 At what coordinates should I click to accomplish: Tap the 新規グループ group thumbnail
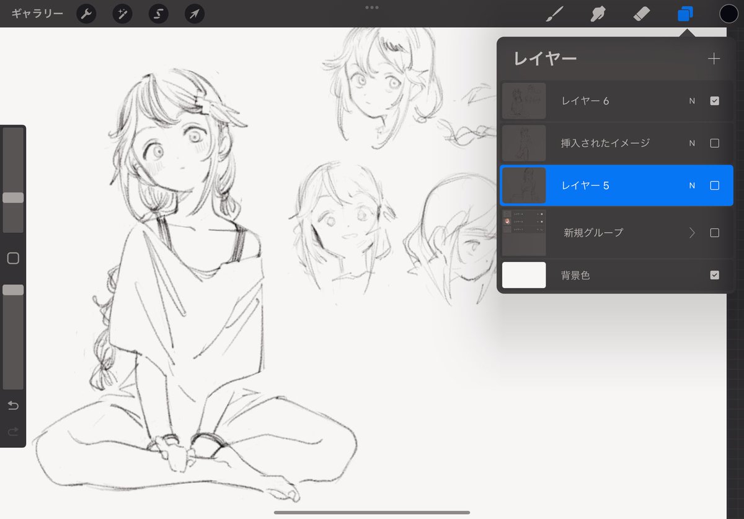(x=524, y=233)
